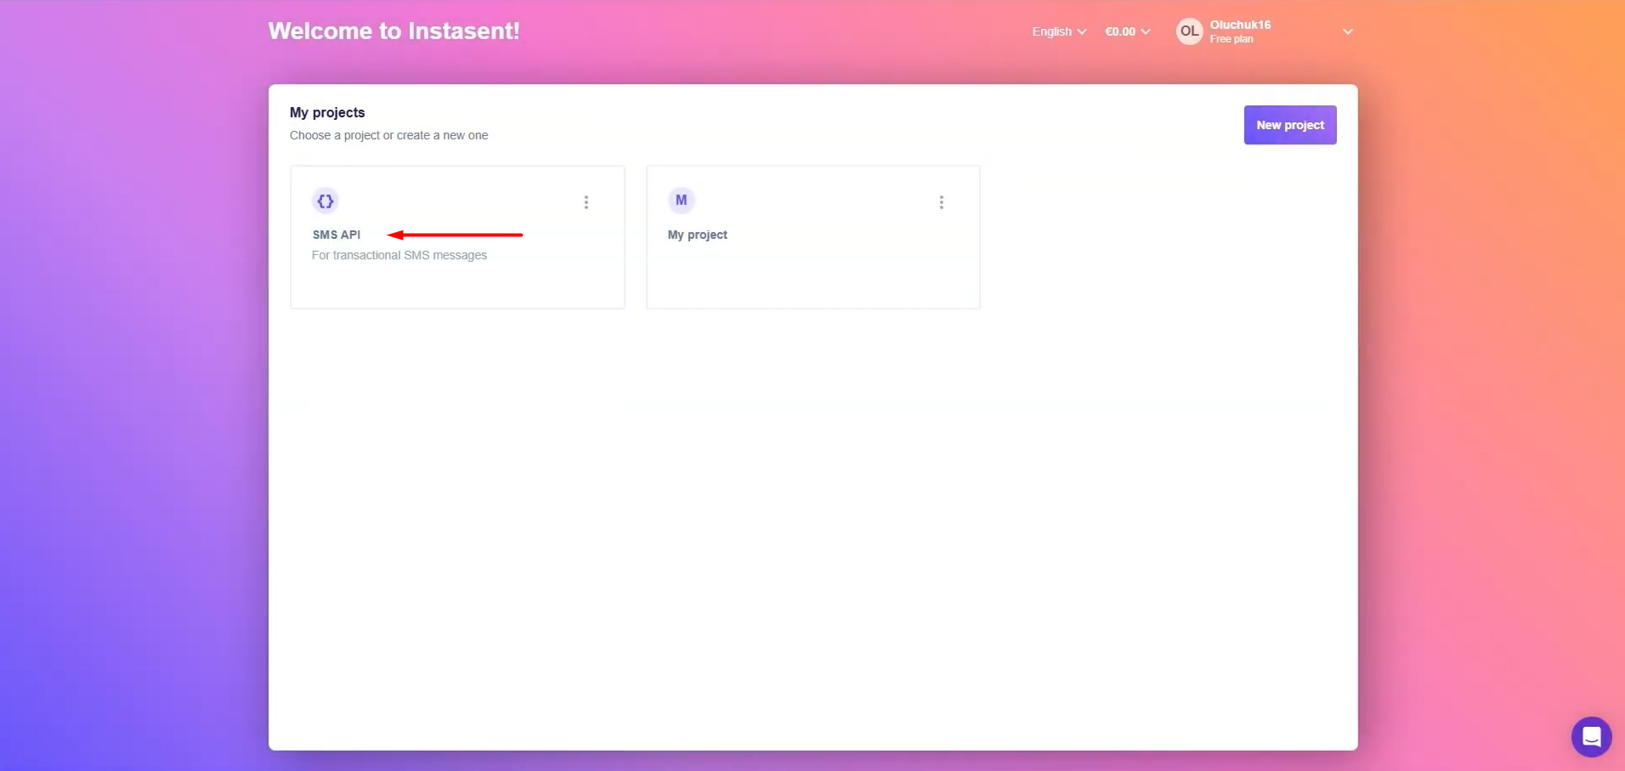Open the SMS API project card
This screenshot has height=771, width=1625.
tap(457, 237)
